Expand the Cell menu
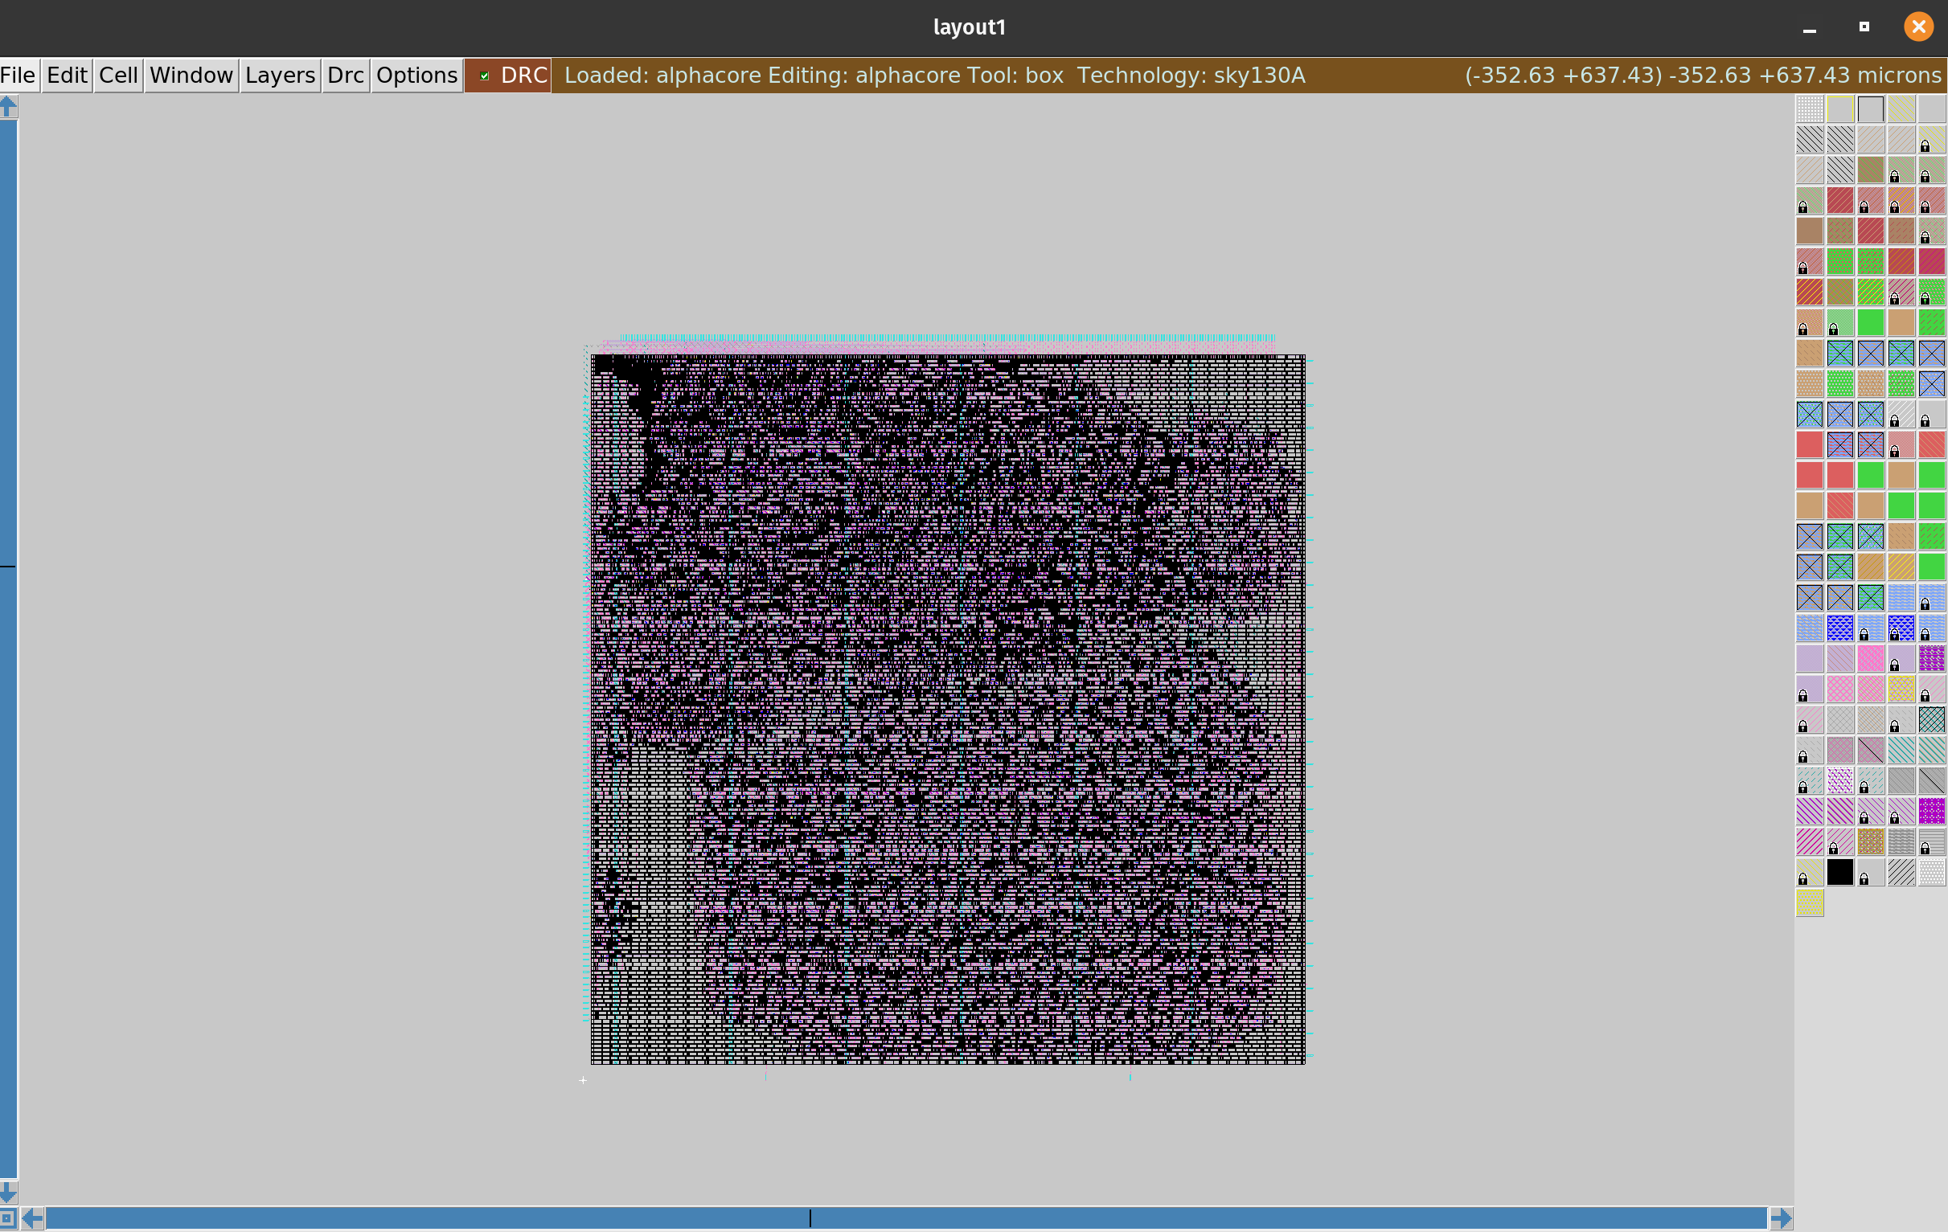Screen dimensions: 1948x1232 (x=118, y=76)
